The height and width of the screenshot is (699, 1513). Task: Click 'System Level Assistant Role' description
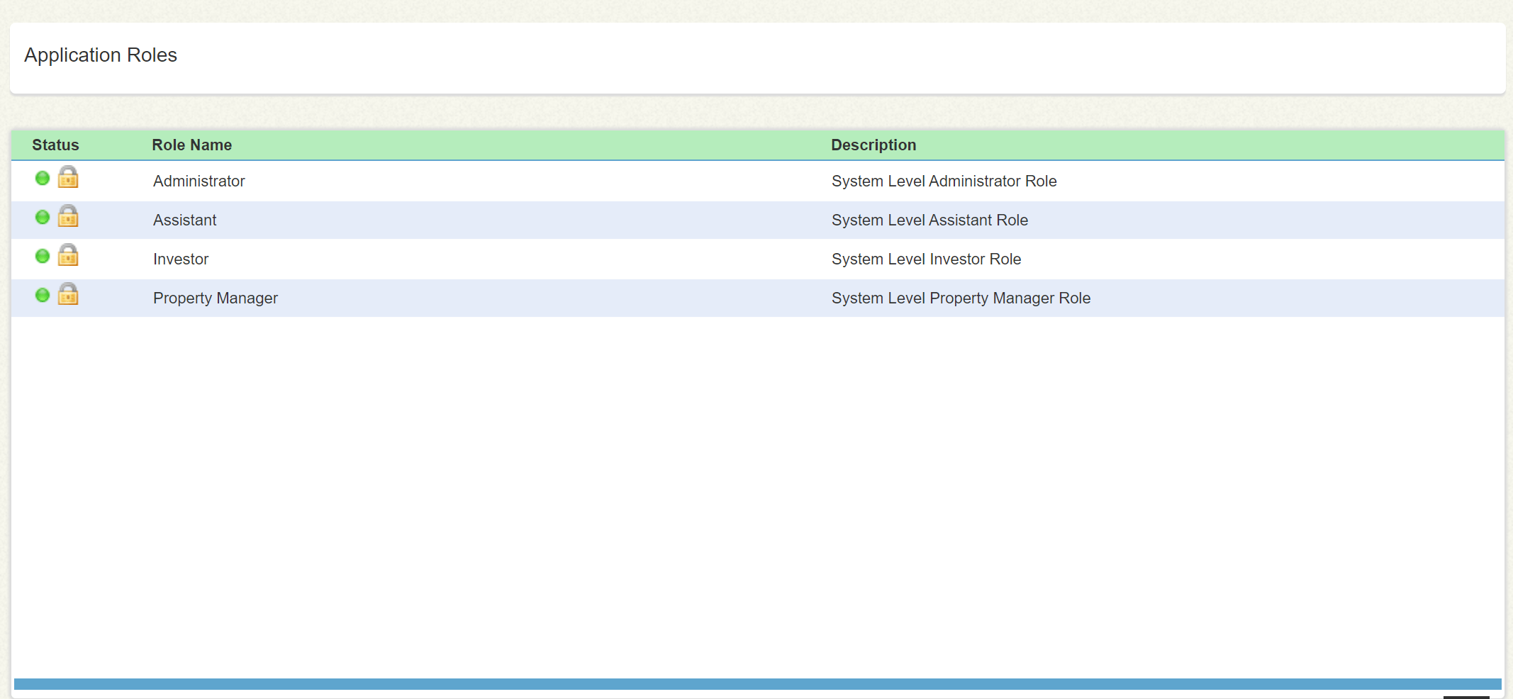[929, 220]
